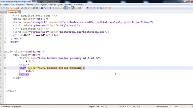Click the Paste clipboard icon
This screenshot has width=193, height=108.
coord(29,8)
